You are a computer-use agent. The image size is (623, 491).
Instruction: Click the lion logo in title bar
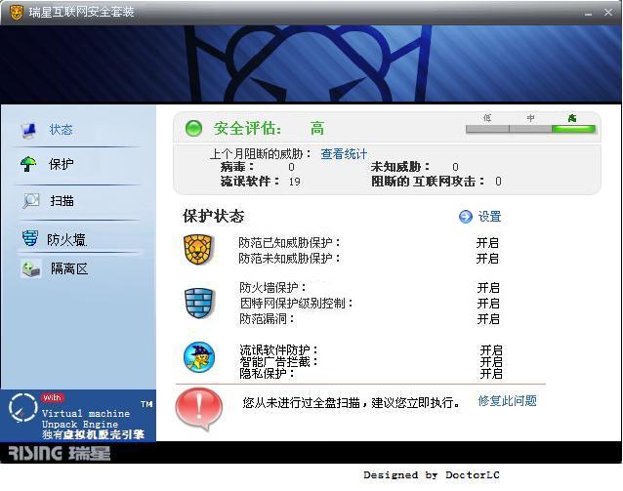click(x=16, y=13)
